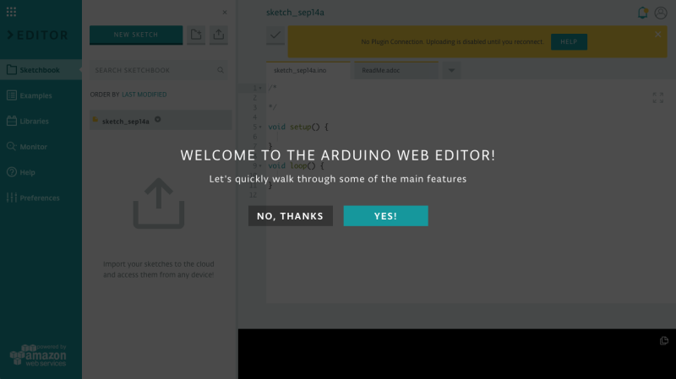Toggle fullscreen editor icon
676x379 pixels.
pos(658,97)
